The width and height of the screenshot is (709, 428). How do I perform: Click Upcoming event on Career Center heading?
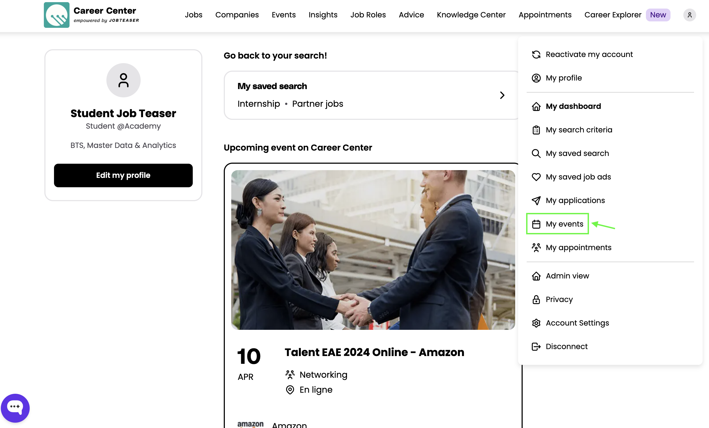tap(298, 148)
